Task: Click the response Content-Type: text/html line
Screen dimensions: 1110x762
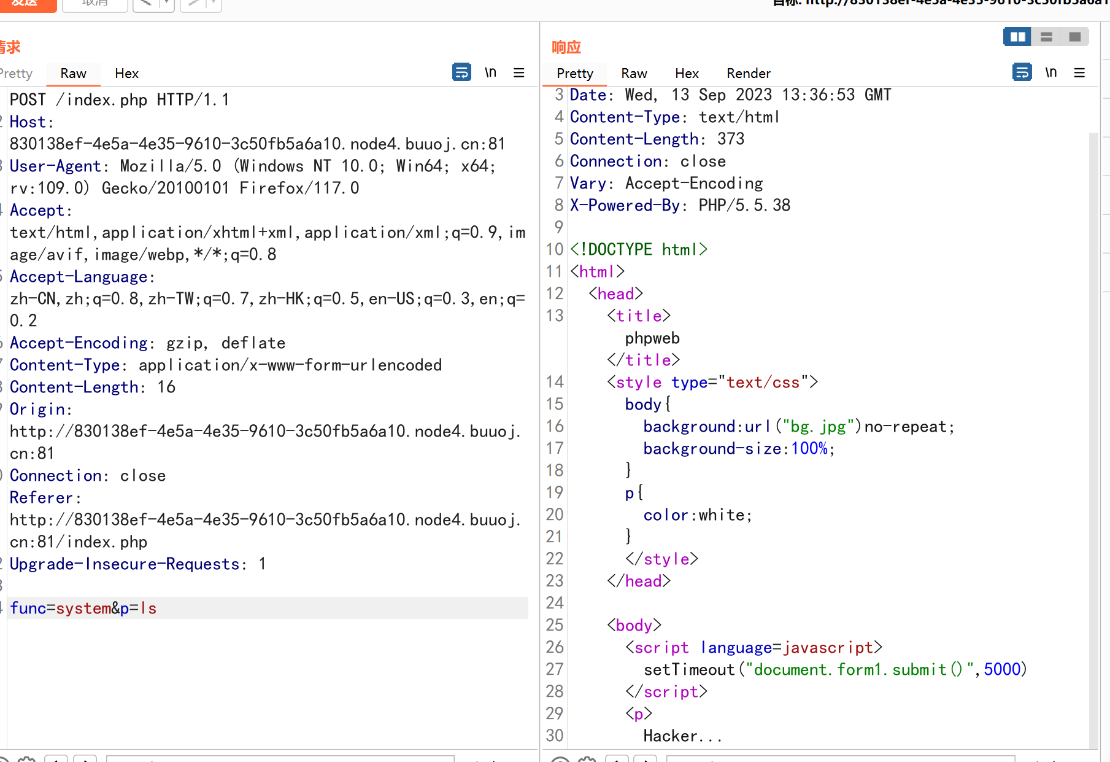Action: (x=675, y=117)
